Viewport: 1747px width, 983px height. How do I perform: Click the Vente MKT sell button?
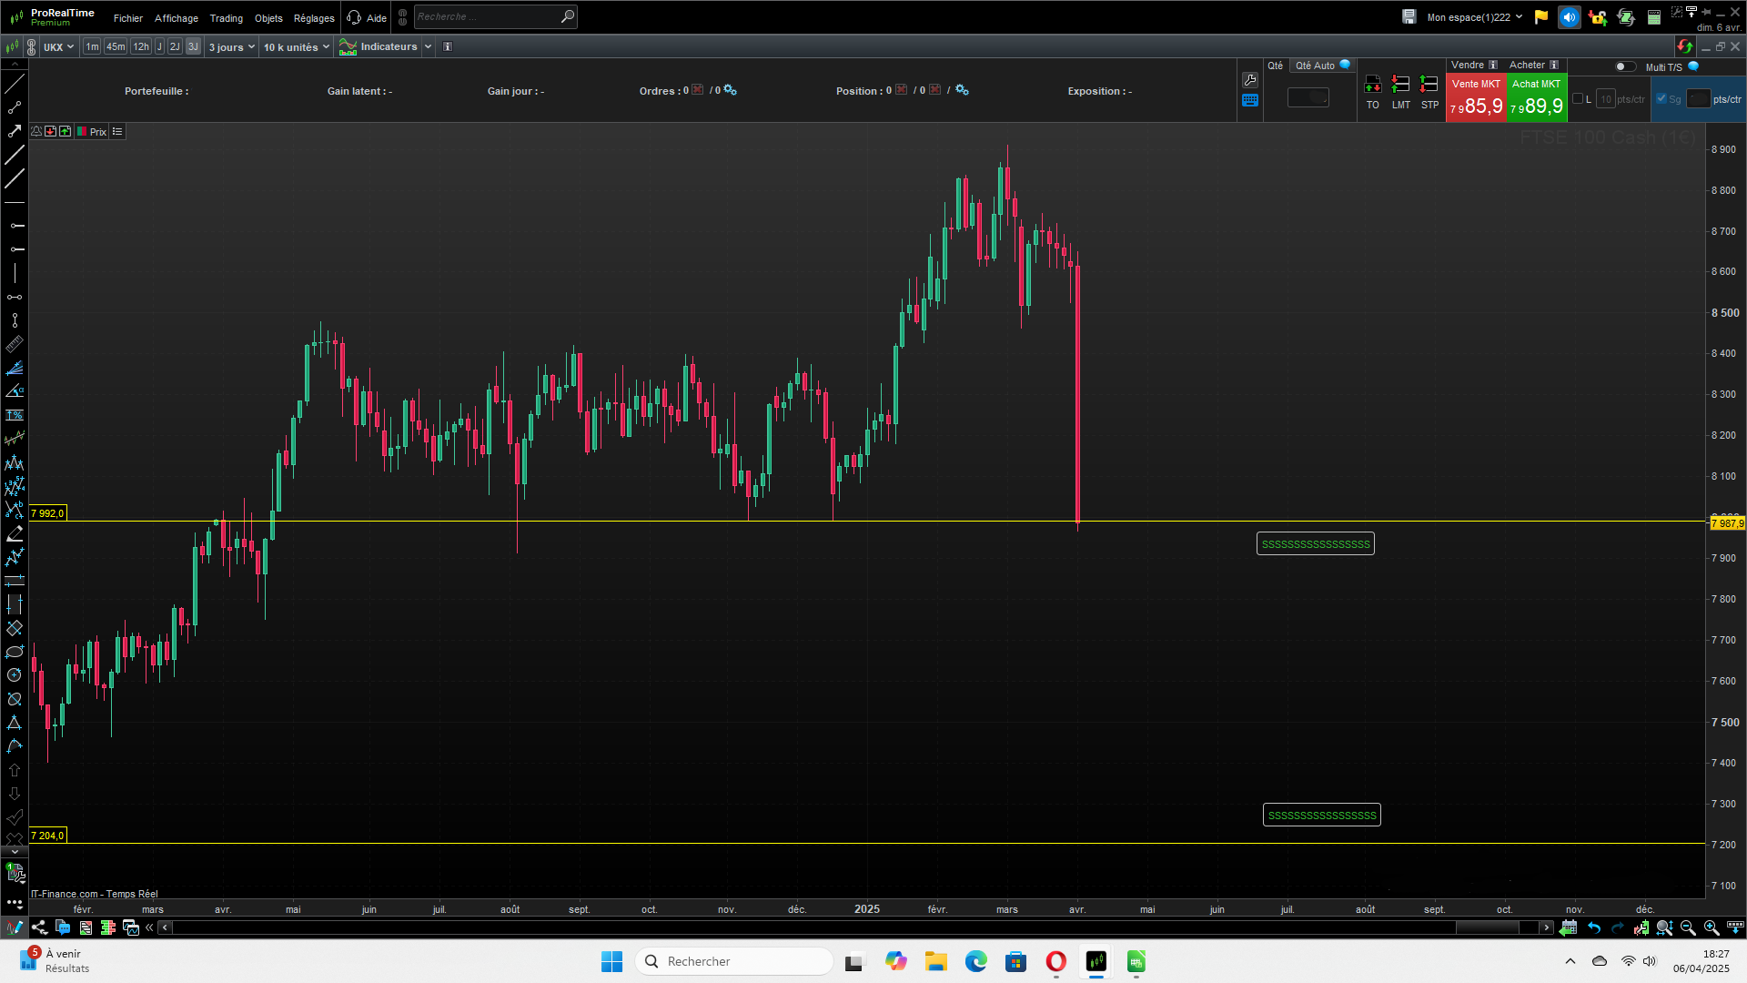coord(1475,97)
